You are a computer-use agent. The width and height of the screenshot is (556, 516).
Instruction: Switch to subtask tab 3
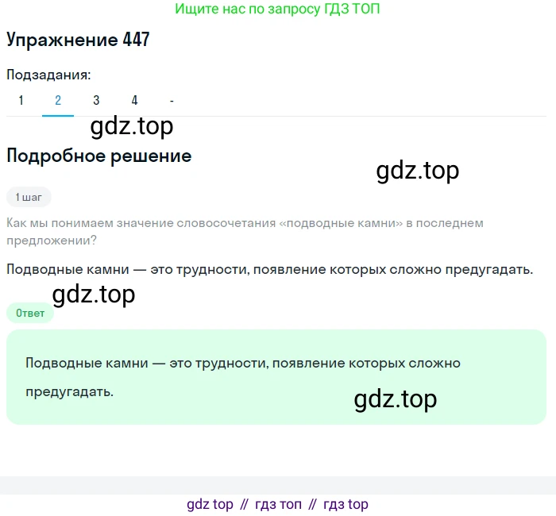(x=96, y=100)
